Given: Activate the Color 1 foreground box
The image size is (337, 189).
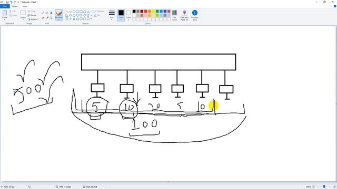Looking at the screenshot, I should pos(121,15).
